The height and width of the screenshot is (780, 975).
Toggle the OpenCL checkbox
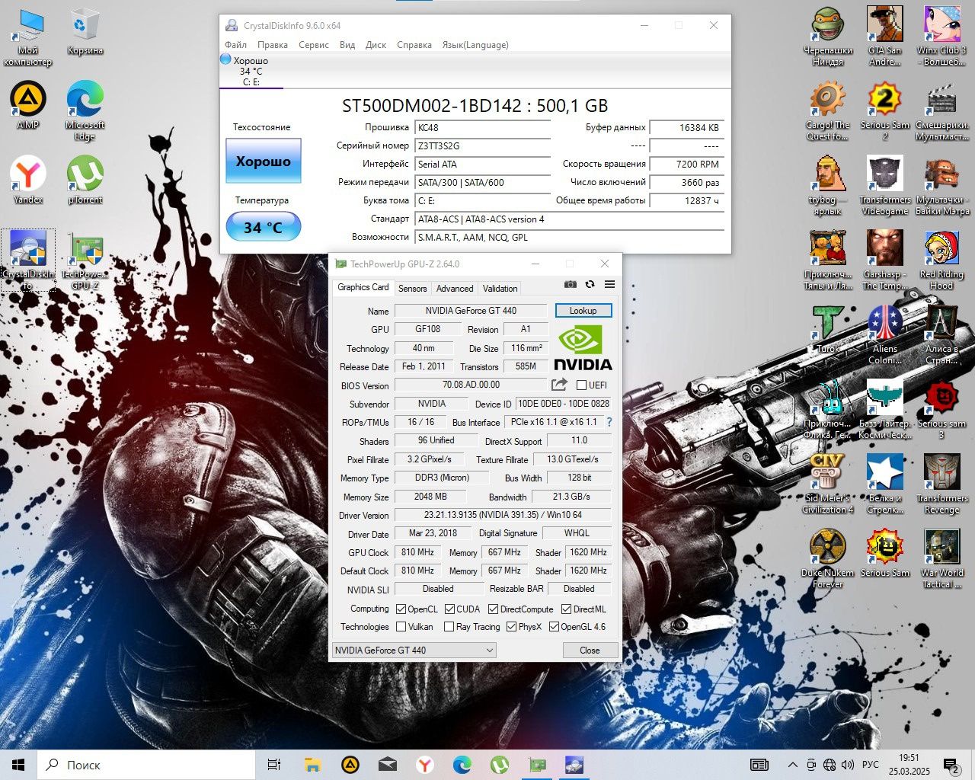(401, 609)
